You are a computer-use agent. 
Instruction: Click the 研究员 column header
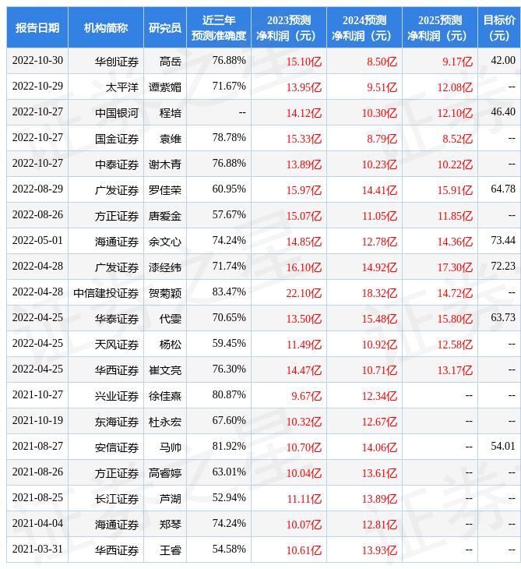pyautogui.click(x=165, y=27)
